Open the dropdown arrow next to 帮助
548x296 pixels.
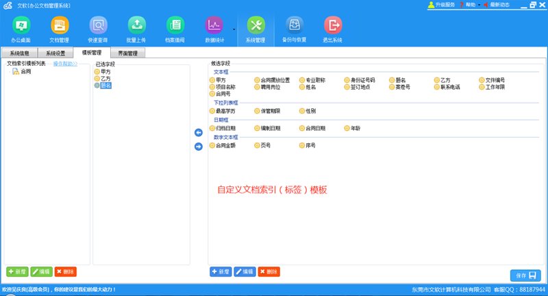pos(479,5)
